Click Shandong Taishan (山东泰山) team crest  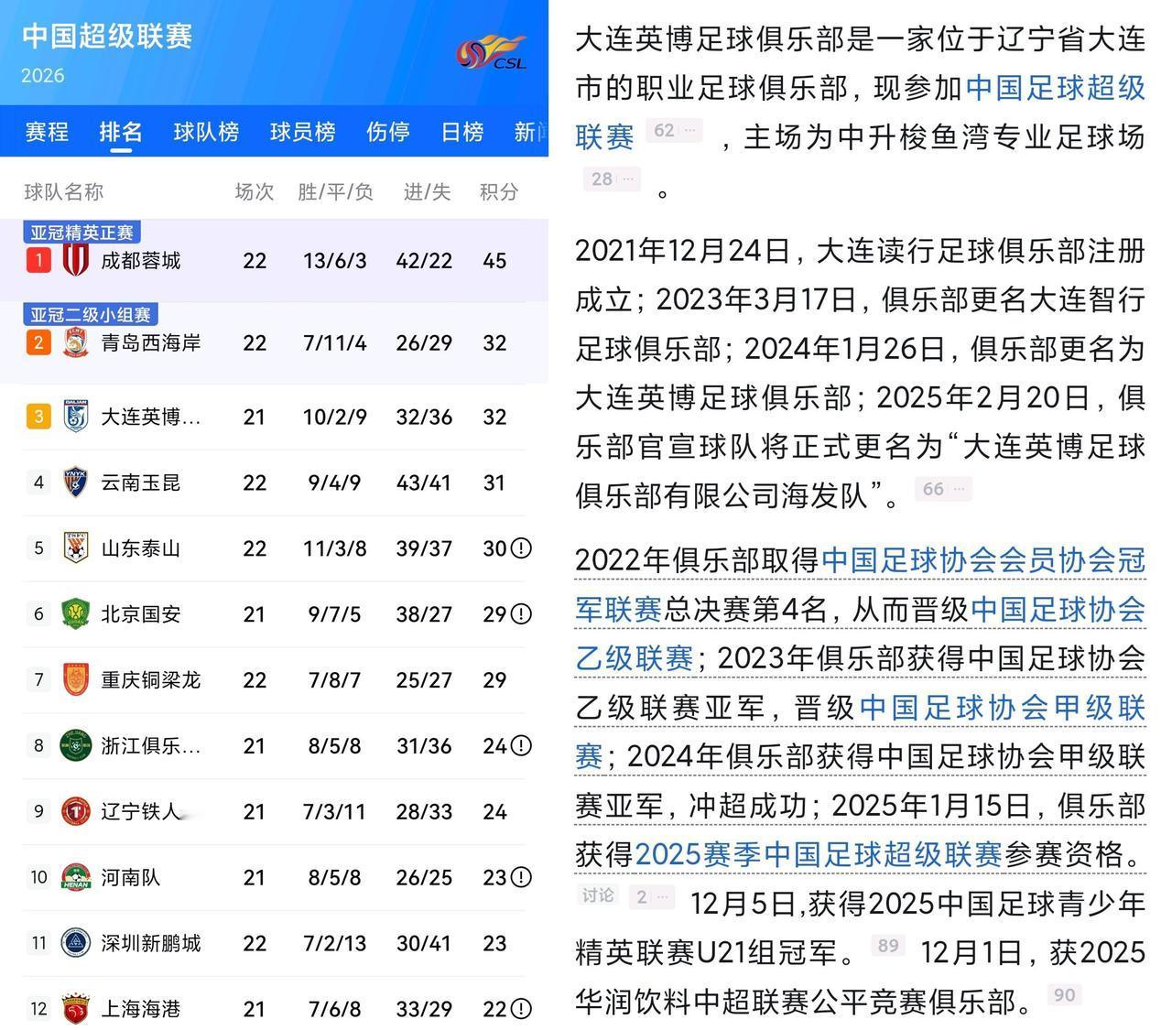[75, 548]
